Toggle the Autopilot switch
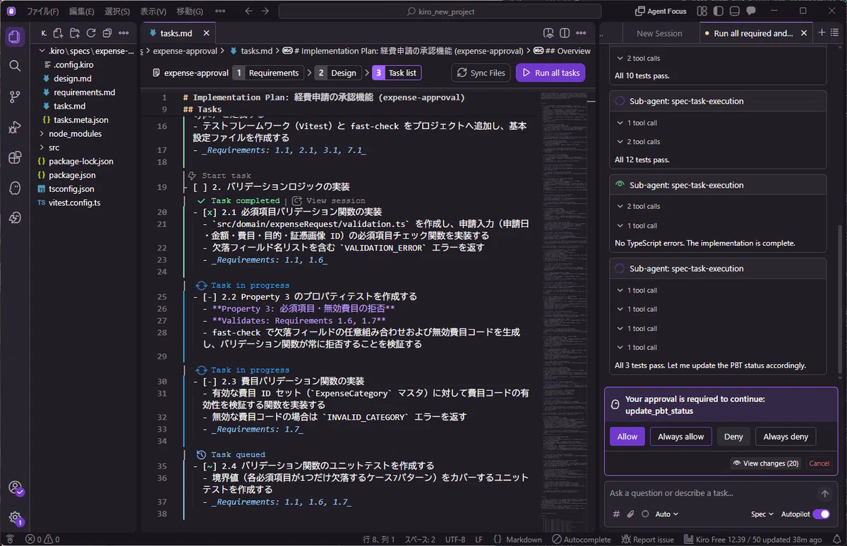 [x=821, y=514]
